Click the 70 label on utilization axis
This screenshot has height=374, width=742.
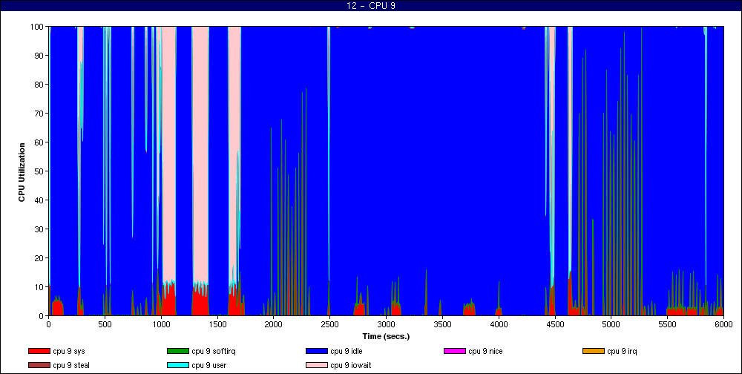39,113
